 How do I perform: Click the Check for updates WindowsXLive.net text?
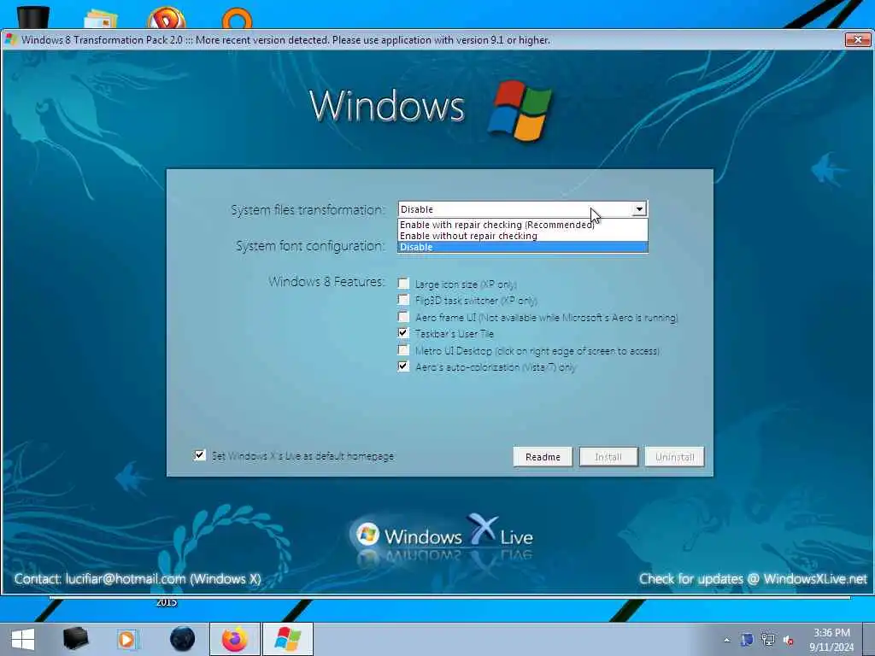click(753, 579)
